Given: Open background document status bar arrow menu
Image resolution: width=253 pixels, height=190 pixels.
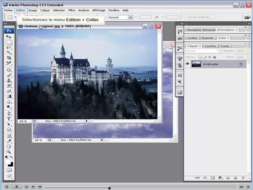Looking at the screenshot, I should (102, 140).
